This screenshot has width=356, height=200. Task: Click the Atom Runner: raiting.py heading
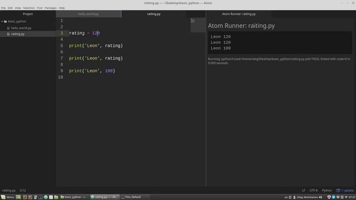[x=241, y=26]
